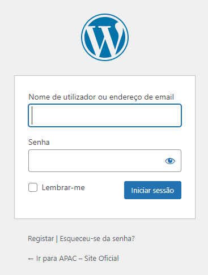Click the Lembrar-me label text
The image size is (208, 275).
[63, 187]
